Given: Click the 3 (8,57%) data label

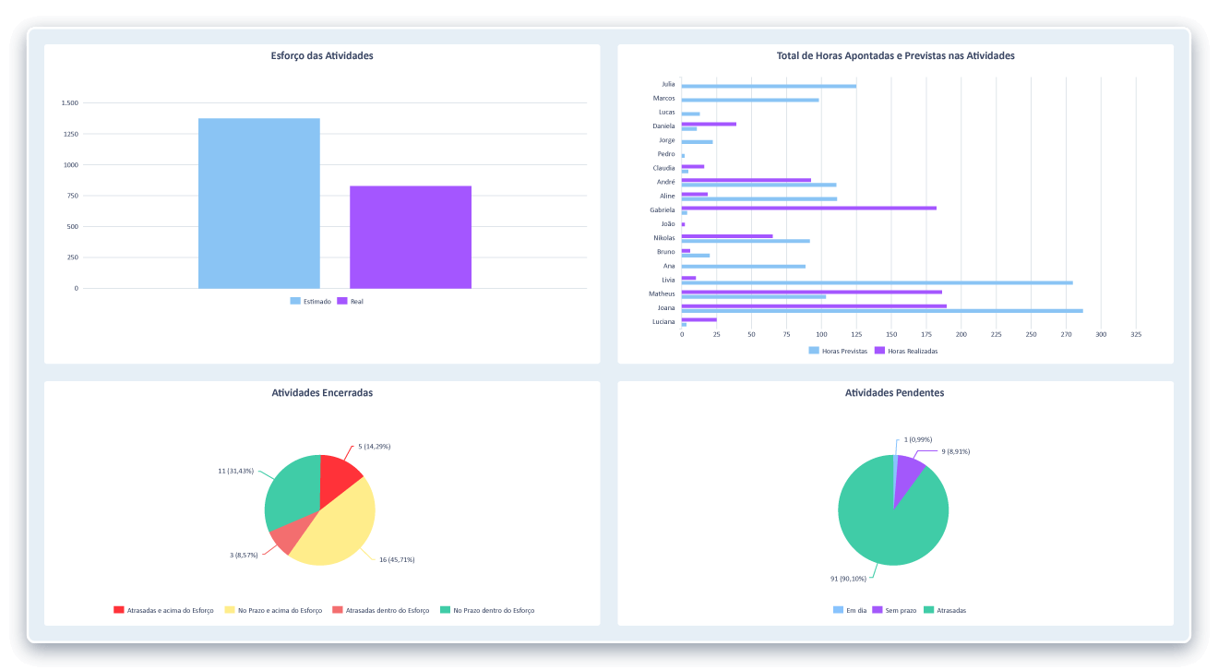Looking at the screenshot, I should (245, 555).
